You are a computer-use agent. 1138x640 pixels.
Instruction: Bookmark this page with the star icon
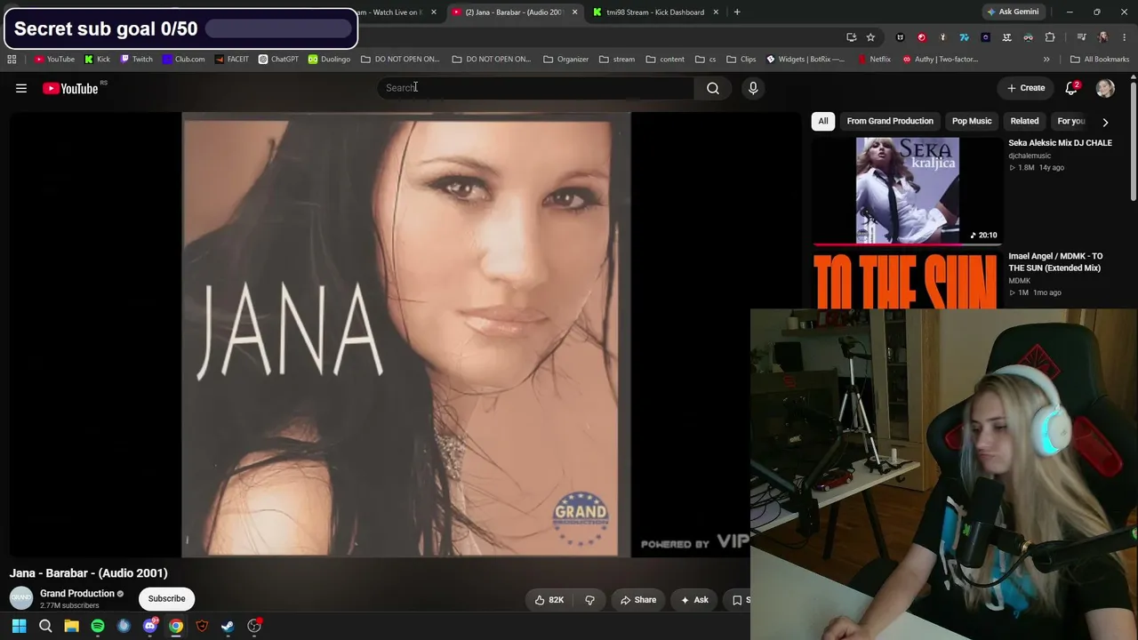click(870, 37)
